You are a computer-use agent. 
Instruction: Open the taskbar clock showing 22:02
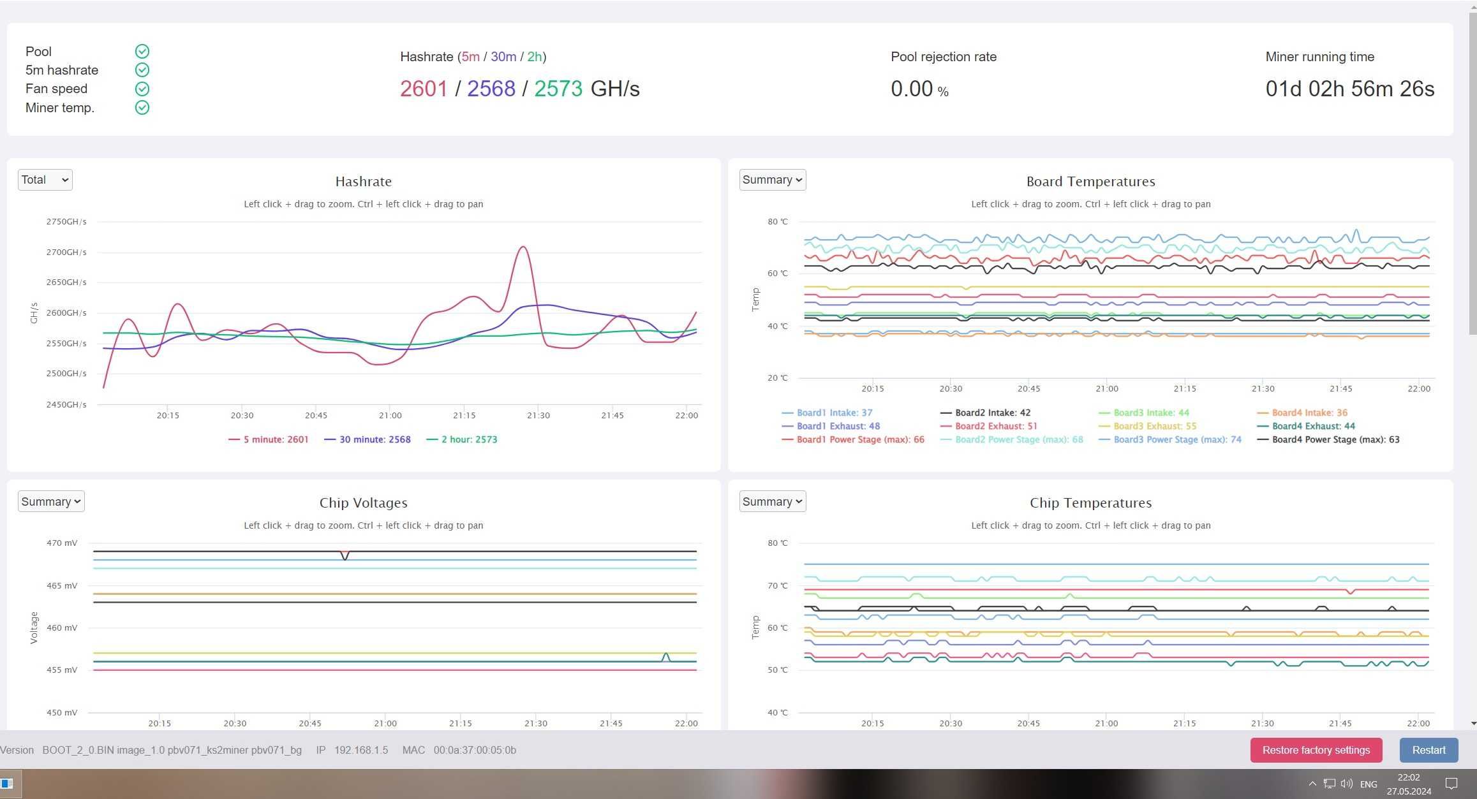point(1409,784)
